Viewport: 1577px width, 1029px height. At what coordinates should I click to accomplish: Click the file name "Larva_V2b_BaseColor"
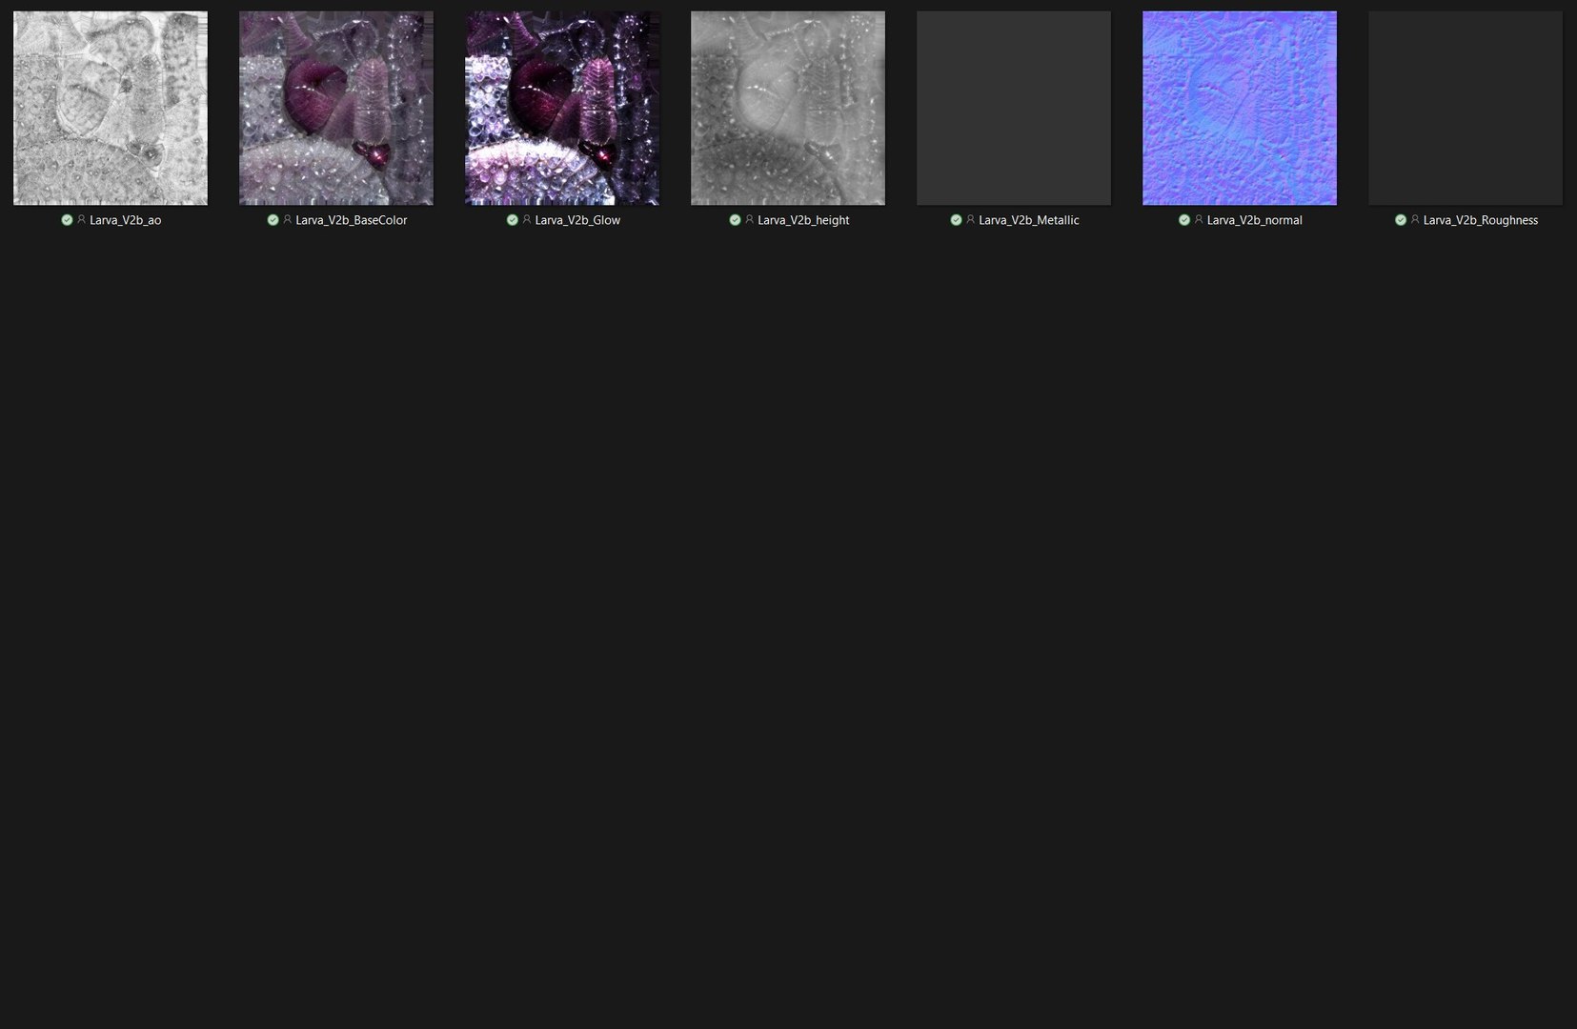coord(352,220)
